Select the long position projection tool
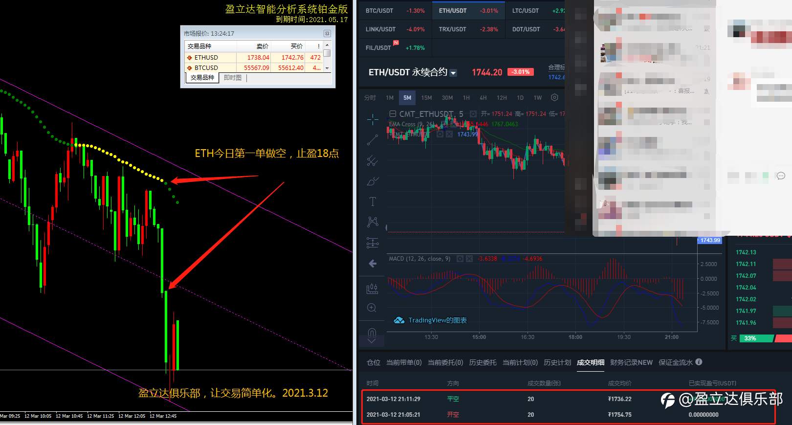The height and width of the screenshot is (425, 792). coord(373,243)
